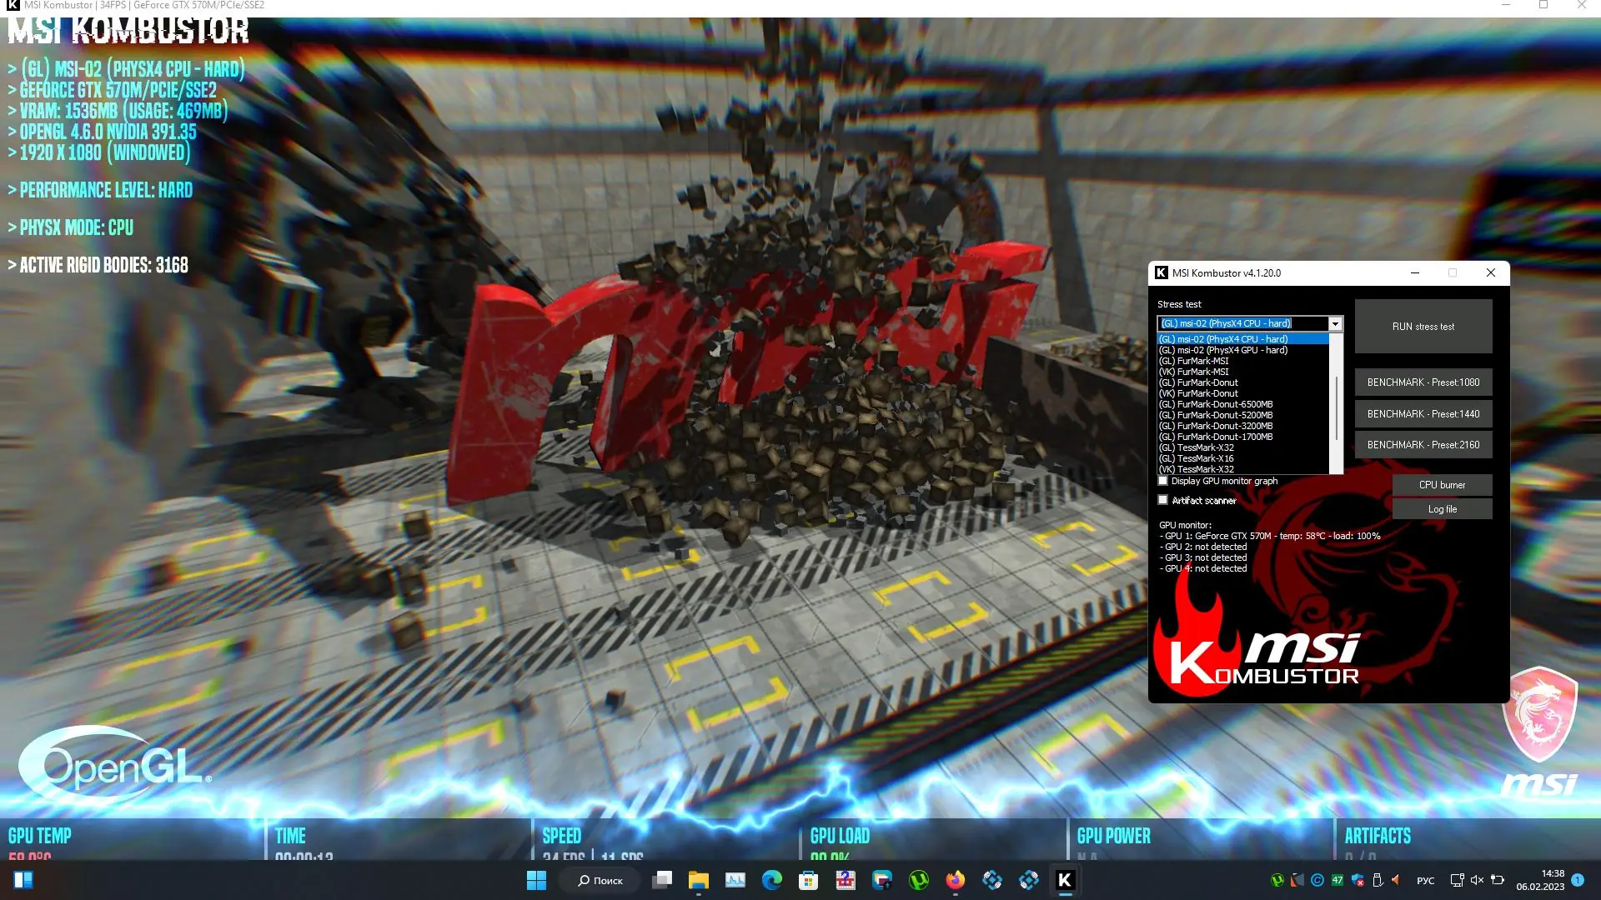Click the stress test list scrollbar
This screenshot has width=1601, height=900.
pyautogui.click(x=1337, y=408)
